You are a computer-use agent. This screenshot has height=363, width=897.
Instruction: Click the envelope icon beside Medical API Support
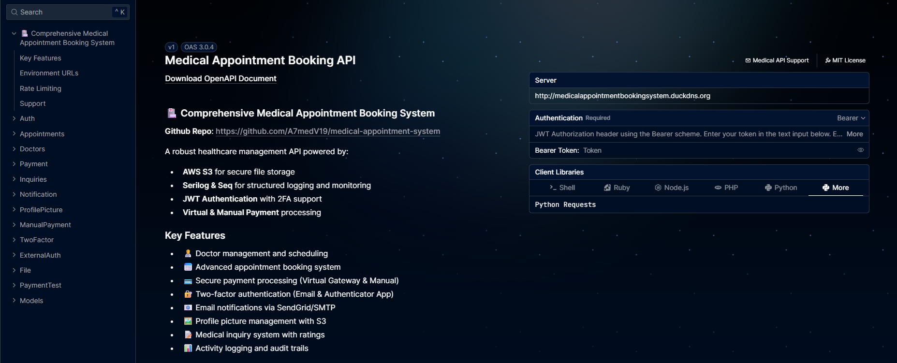[x=748, y=60]
